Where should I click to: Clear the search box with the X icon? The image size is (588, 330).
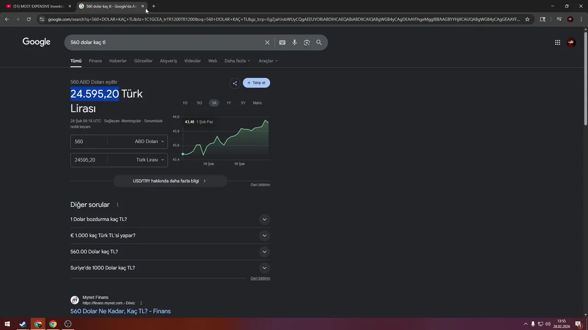tap(267, 43)
